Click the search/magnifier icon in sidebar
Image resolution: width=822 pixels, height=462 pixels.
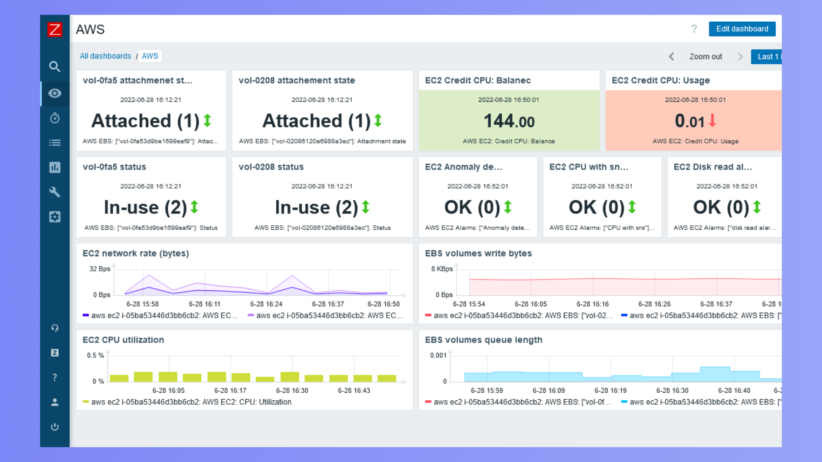pyautogui.click(x=55, y=67)
